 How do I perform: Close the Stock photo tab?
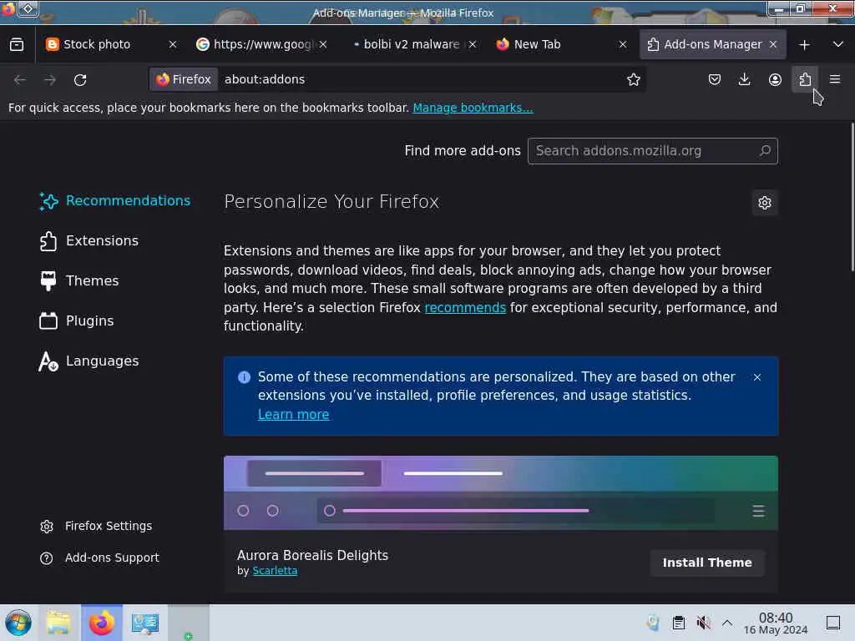click(173, 45)
